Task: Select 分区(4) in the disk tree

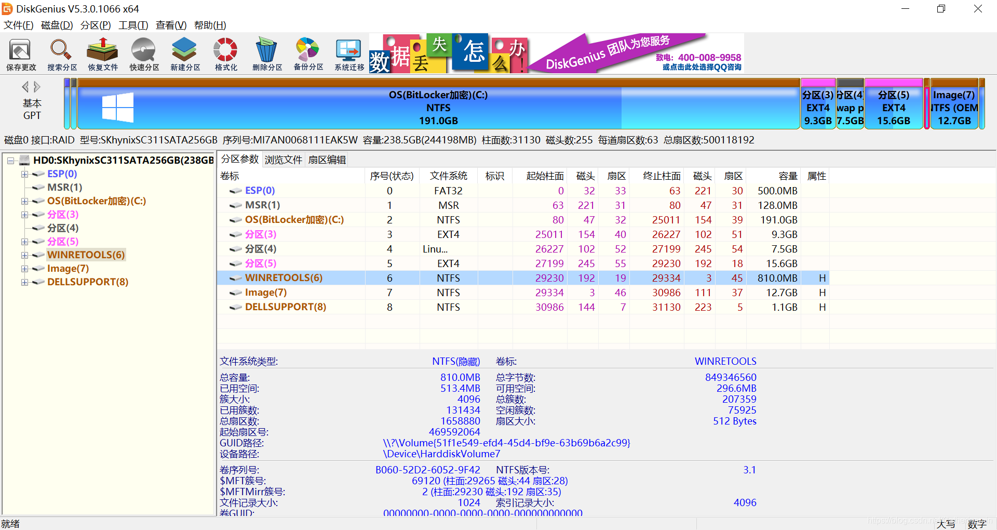Action: coord(63,228)
